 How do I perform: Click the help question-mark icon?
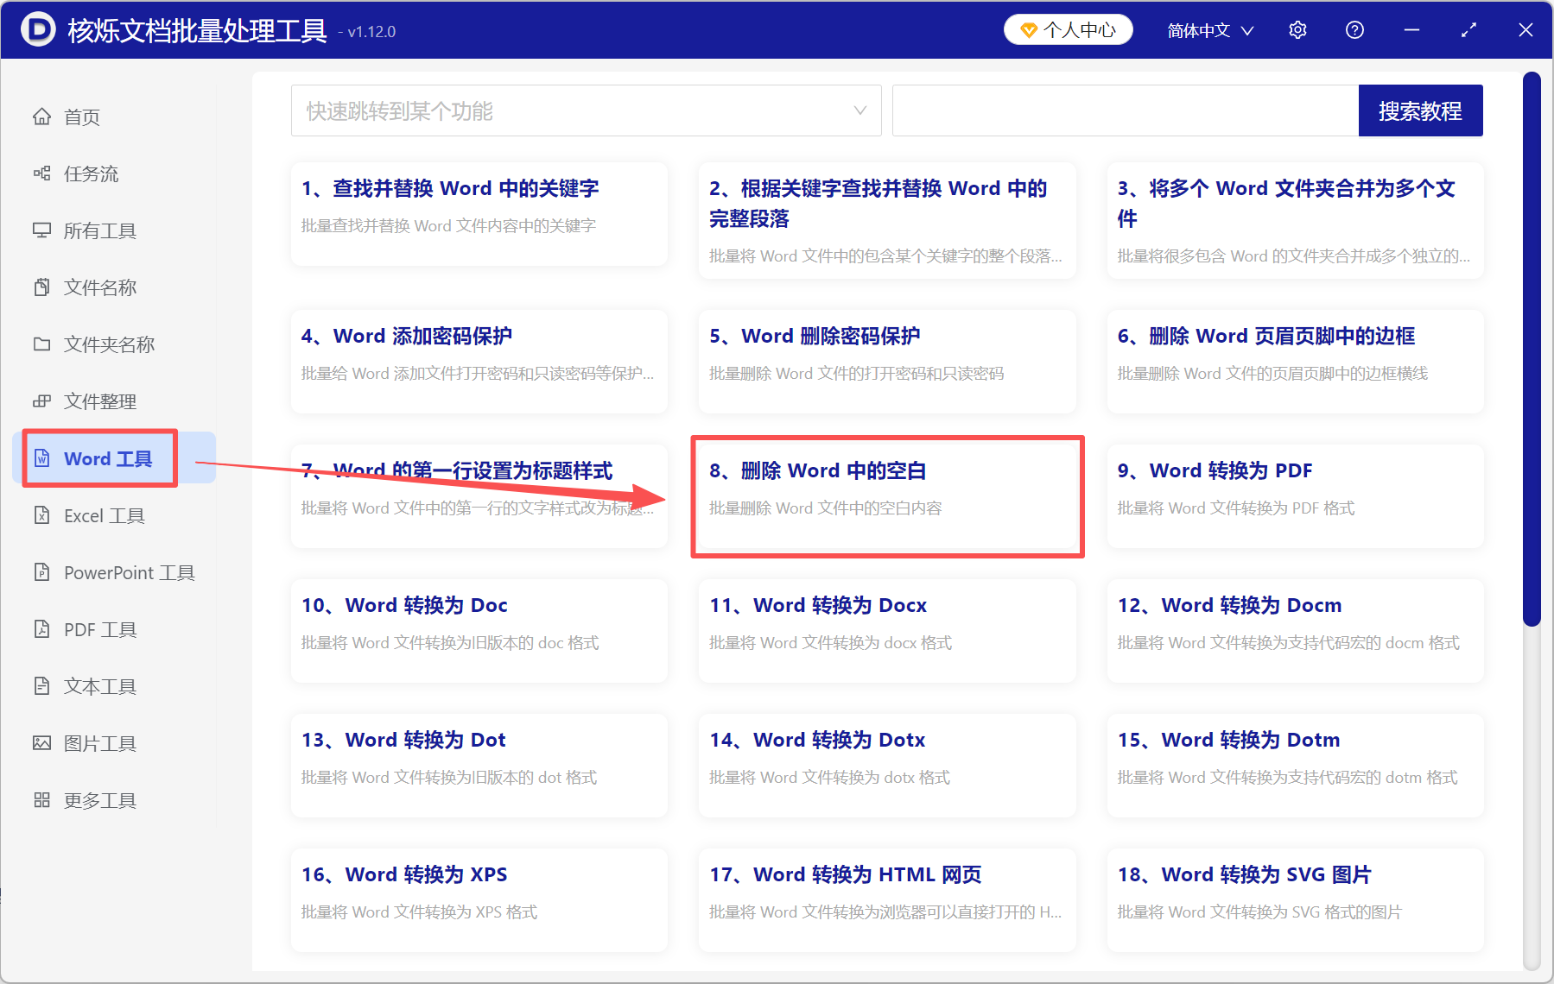click(x=1354, y=29)
